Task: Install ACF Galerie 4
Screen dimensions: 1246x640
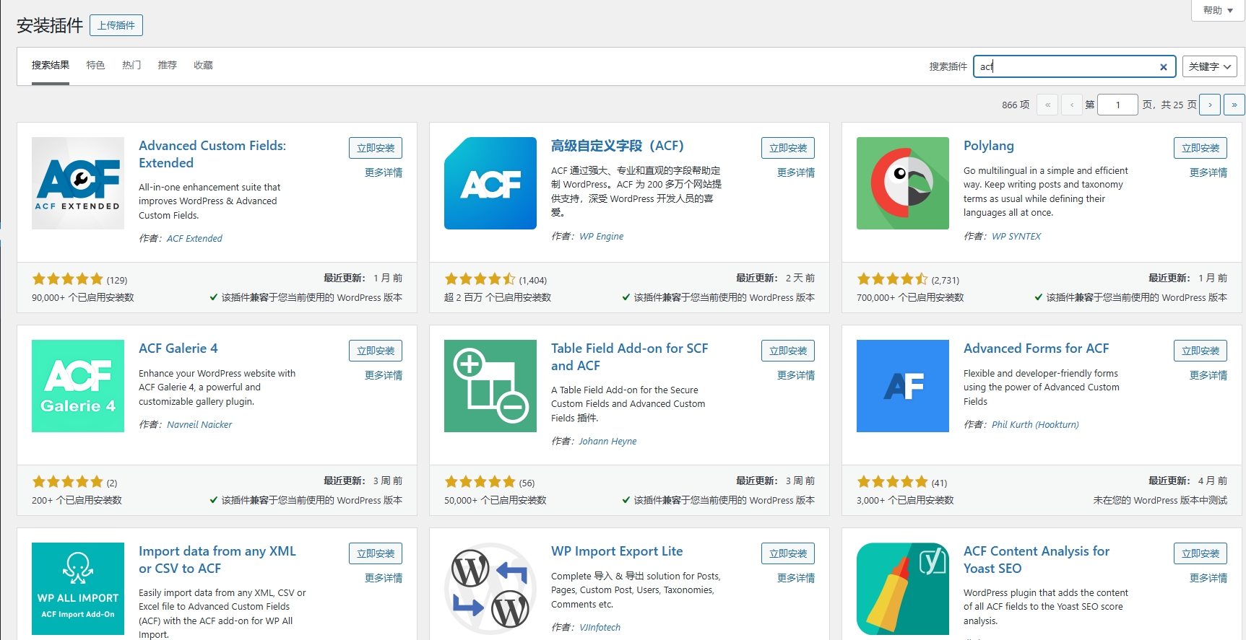Action: [x=376, y=351]
